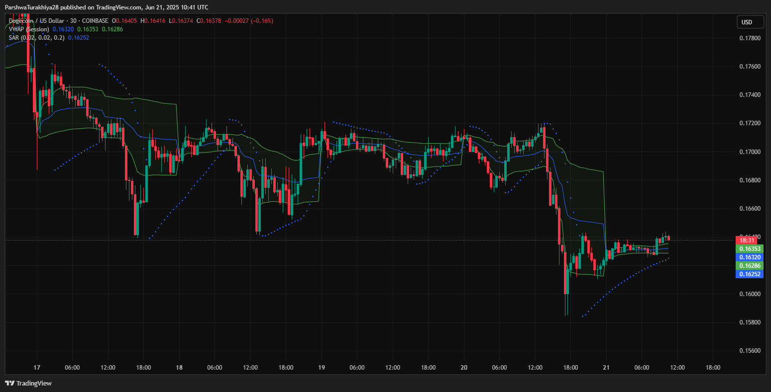The height and width of the screenshot is (392, 771).
Task: Click the closing price C0.16378 in header
Action: point(210,21)
